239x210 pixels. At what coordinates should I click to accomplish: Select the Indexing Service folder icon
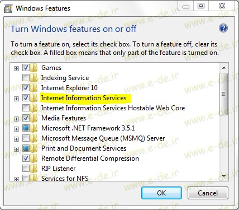(34, 78)
